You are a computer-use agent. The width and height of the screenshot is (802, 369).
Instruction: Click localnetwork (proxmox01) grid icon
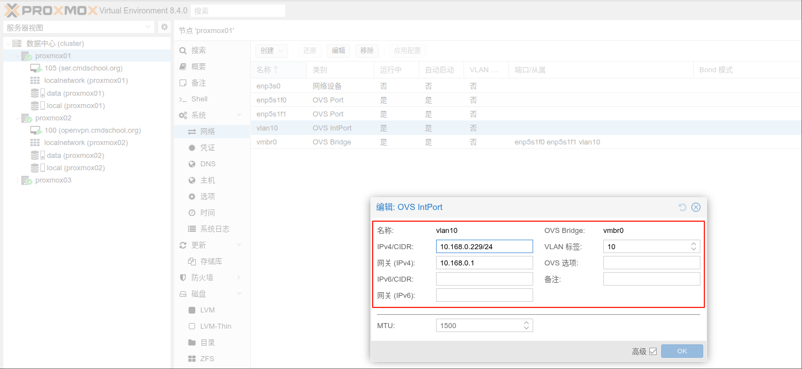[35, 81]
